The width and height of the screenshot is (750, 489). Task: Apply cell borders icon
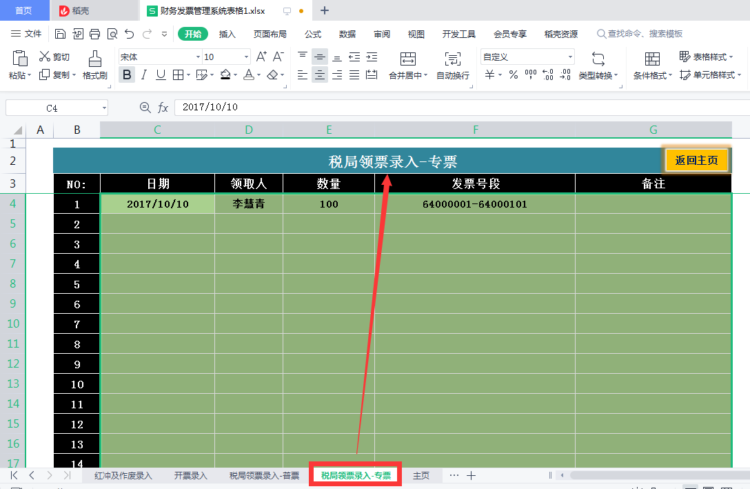[x=178, y=75]
